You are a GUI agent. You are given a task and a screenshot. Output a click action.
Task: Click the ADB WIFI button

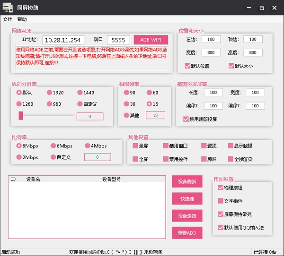click(x=151, y=40)
